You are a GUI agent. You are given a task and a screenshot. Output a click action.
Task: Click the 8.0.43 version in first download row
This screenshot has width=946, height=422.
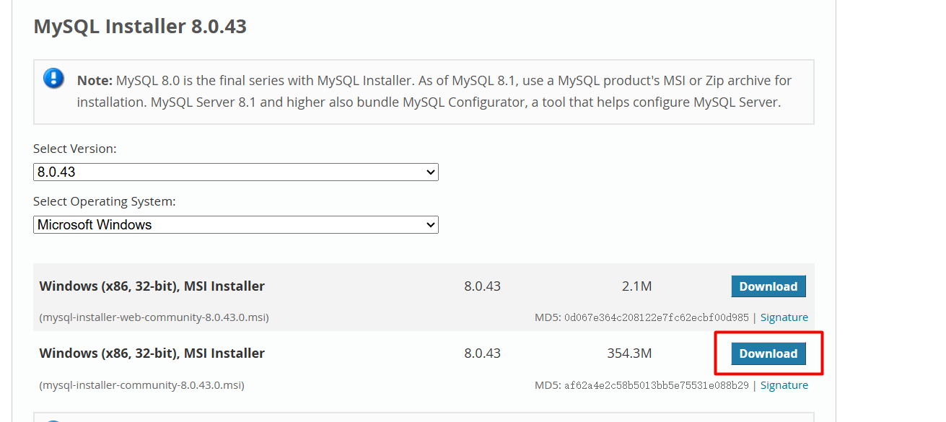point(482,286)
